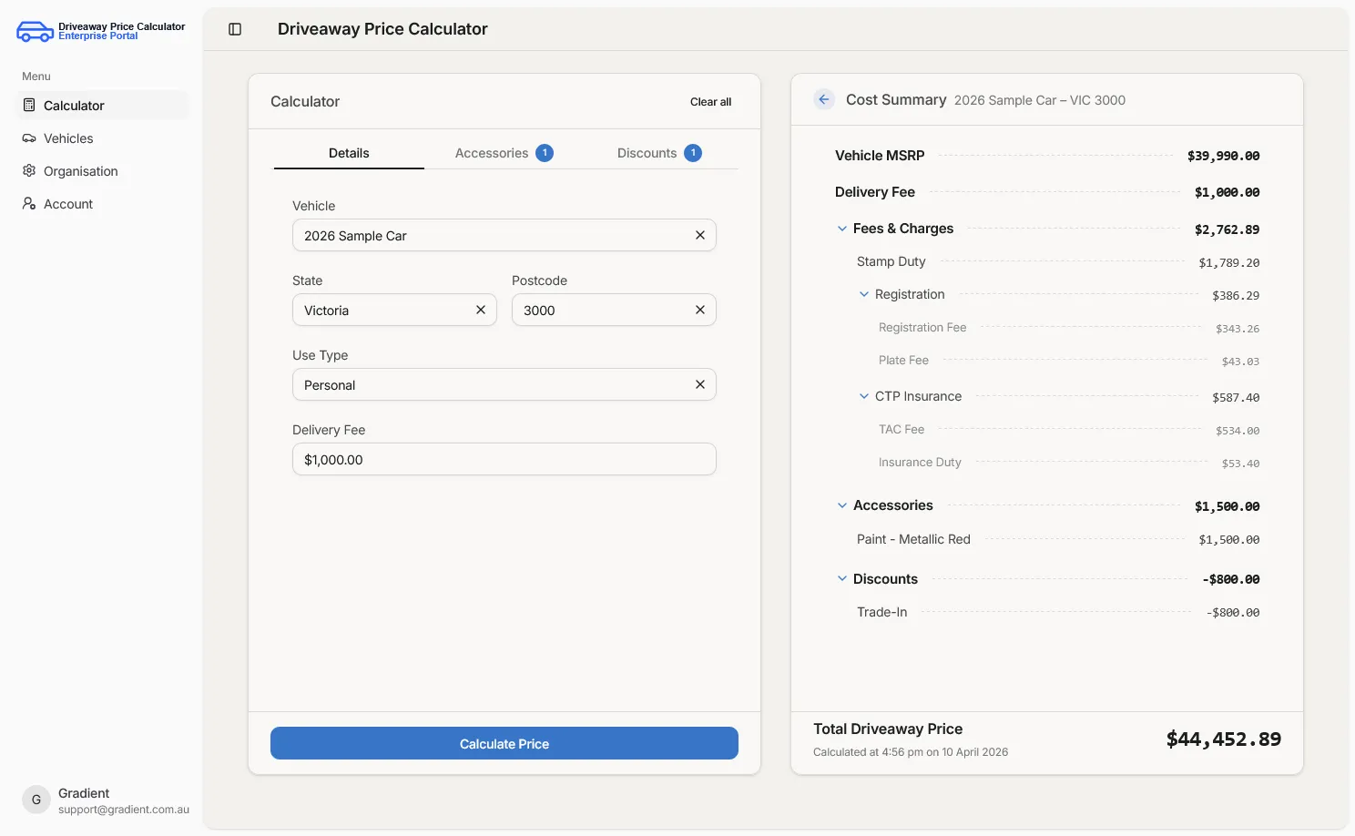Clear the selected 2026 Sample Car vehicle

tap(700, 235)
